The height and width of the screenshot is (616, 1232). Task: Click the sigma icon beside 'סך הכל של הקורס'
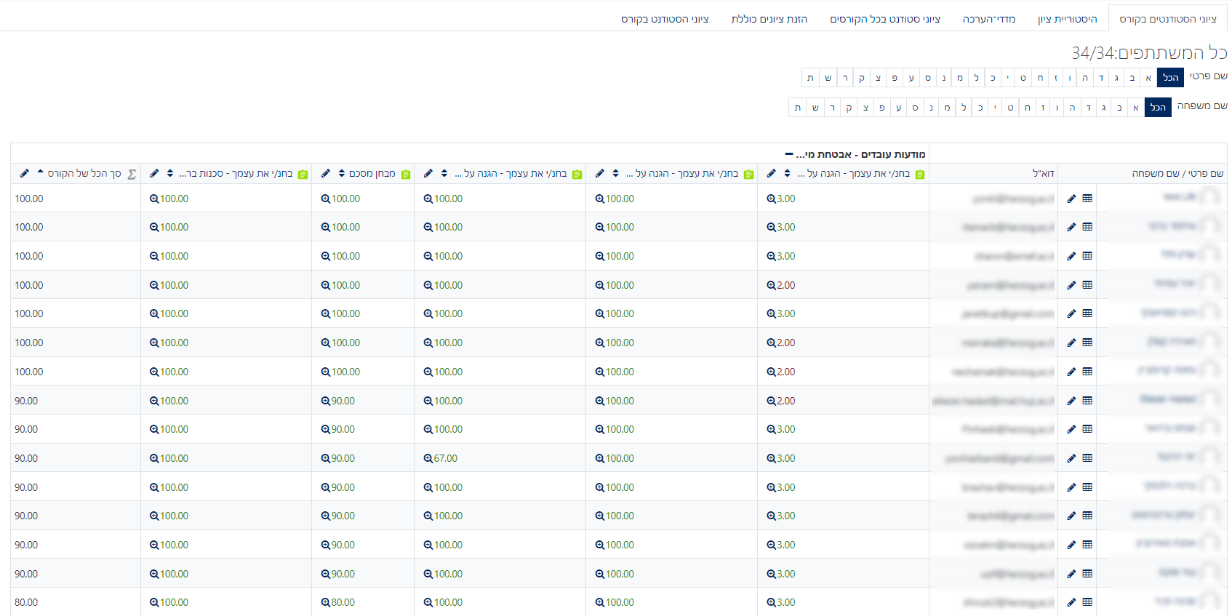tap(132, 174)
